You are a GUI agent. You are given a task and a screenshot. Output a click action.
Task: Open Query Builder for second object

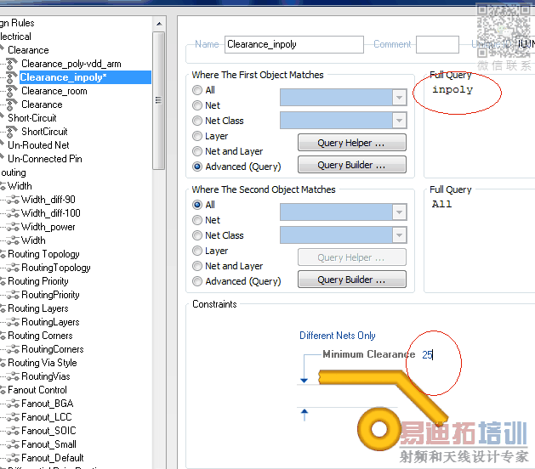click(352, 280)
